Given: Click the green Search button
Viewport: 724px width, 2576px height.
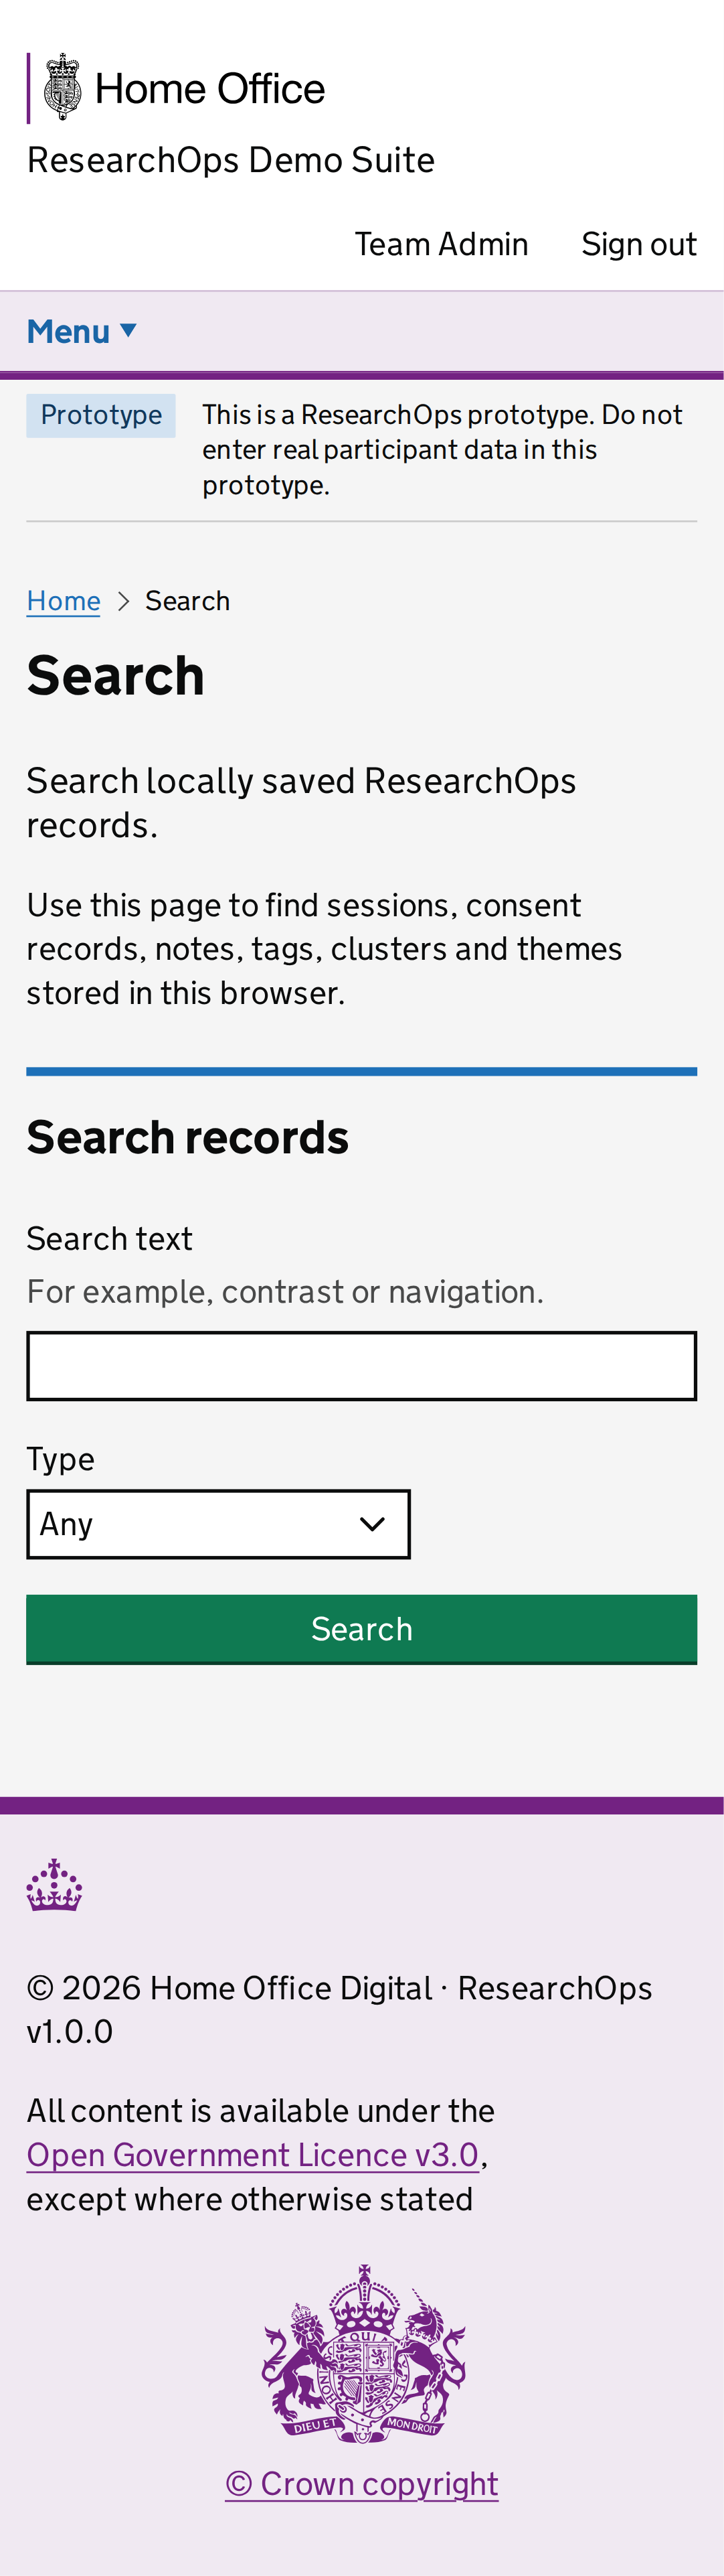Looking at the screenshot, I should [361, 1629].
